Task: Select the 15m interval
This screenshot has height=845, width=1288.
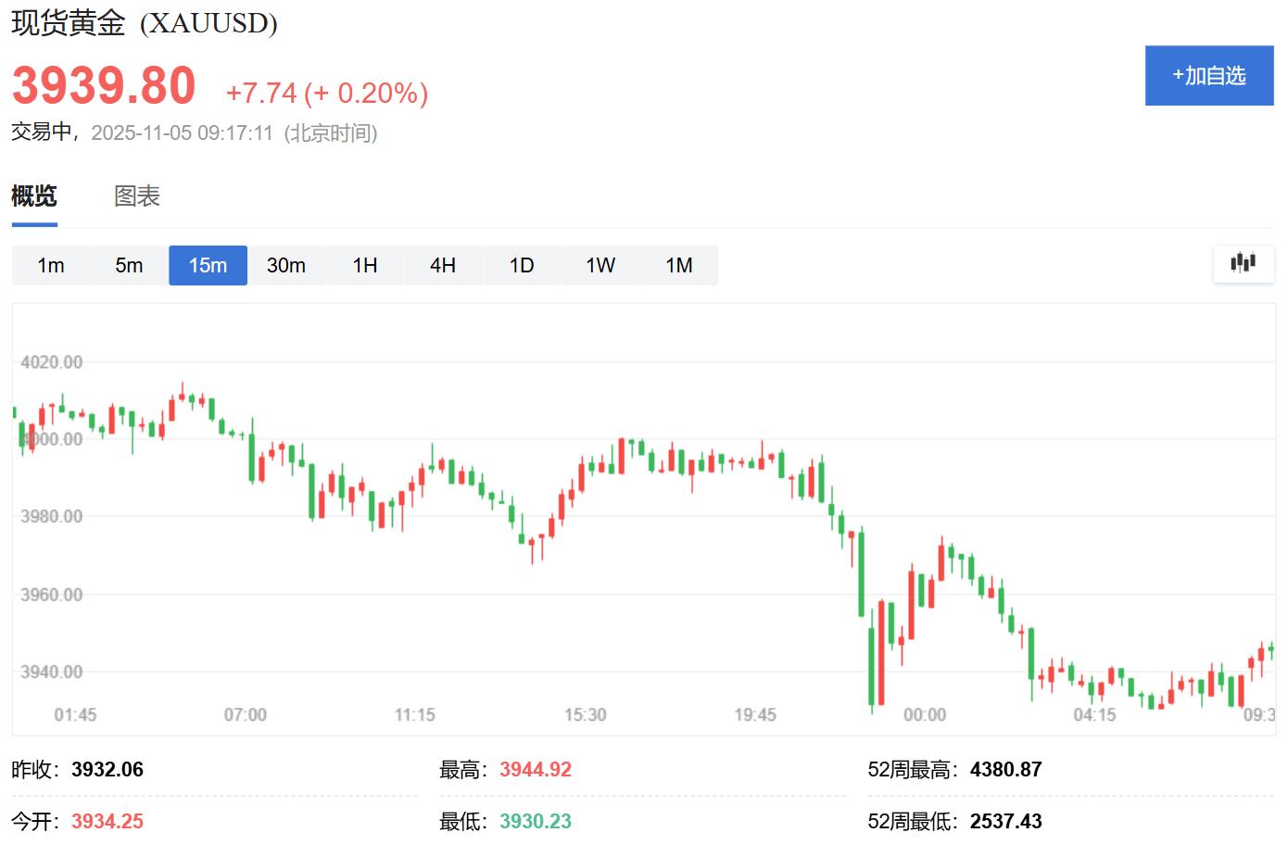Action: point(208,265)
